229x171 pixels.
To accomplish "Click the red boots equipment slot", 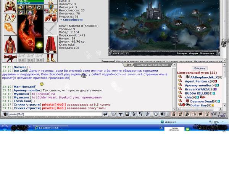I will (x=51, y=58).
